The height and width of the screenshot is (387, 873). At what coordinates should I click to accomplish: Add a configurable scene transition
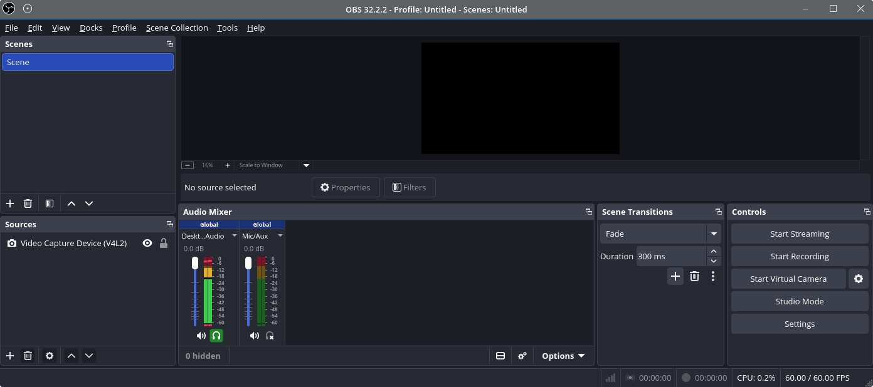coord(675,276)
